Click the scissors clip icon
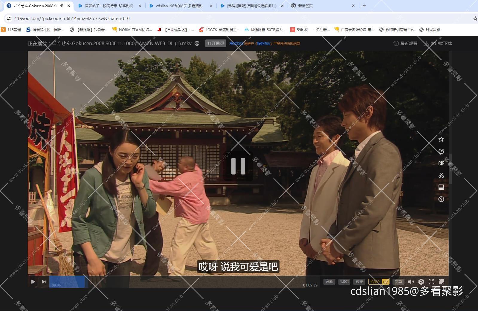 441,175
